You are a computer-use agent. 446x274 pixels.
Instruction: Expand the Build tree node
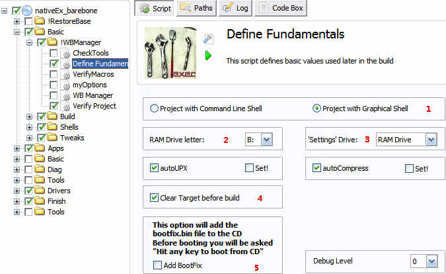29,116
